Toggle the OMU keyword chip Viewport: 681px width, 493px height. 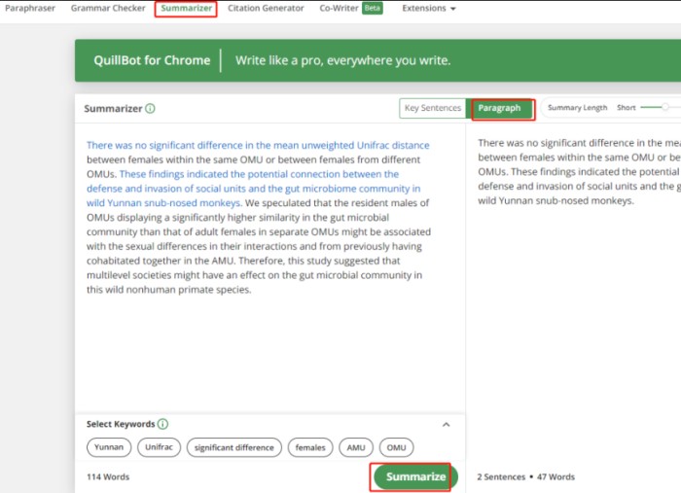[396, 447]
